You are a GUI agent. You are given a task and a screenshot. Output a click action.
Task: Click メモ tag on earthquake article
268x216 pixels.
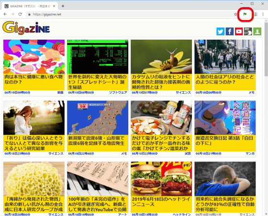pyautogui.click(x=124, y=153)
